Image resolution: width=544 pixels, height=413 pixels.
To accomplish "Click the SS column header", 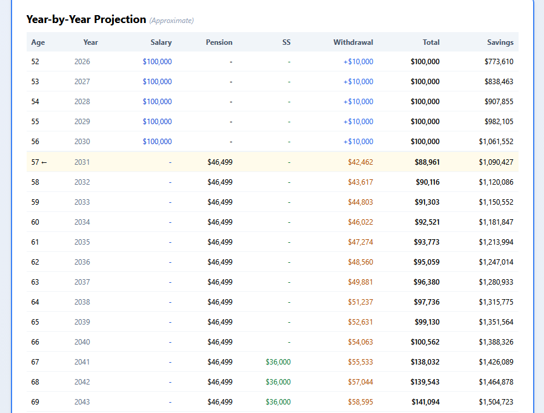I will click(286, 42).
